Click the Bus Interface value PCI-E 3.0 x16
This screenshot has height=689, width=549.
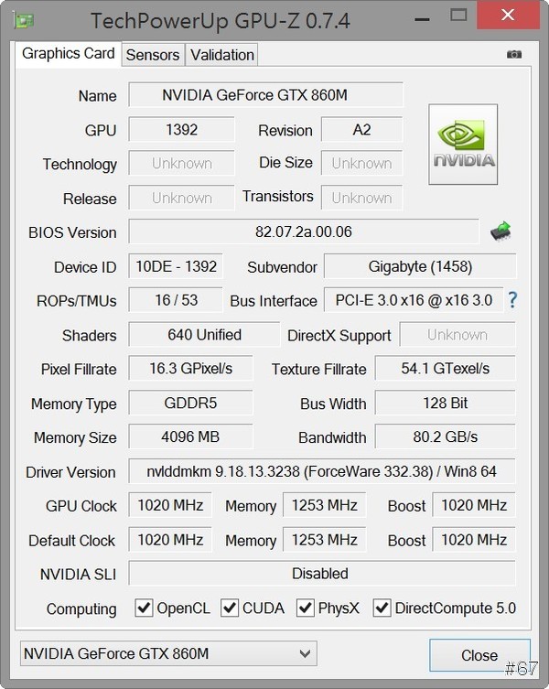[x=414, y=300]
